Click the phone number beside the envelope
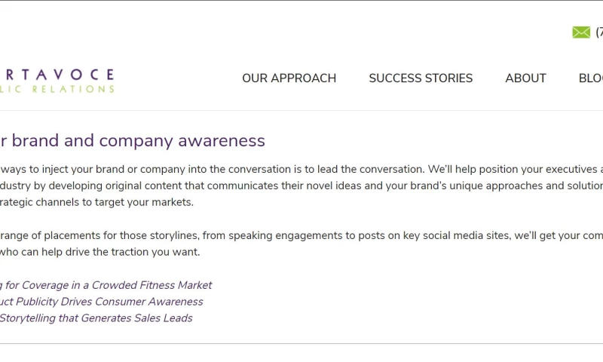Image resolution: width=603 pixels, height=362 pixels. pos(598,32)
